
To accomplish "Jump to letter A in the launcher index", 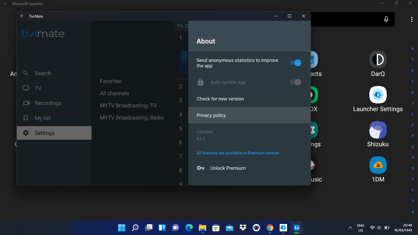I will tap(412, 49).
